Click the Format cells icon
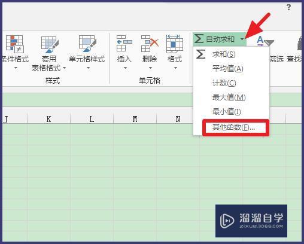The image size is (304, 244). pyautogui.click(x=175, y=44)
